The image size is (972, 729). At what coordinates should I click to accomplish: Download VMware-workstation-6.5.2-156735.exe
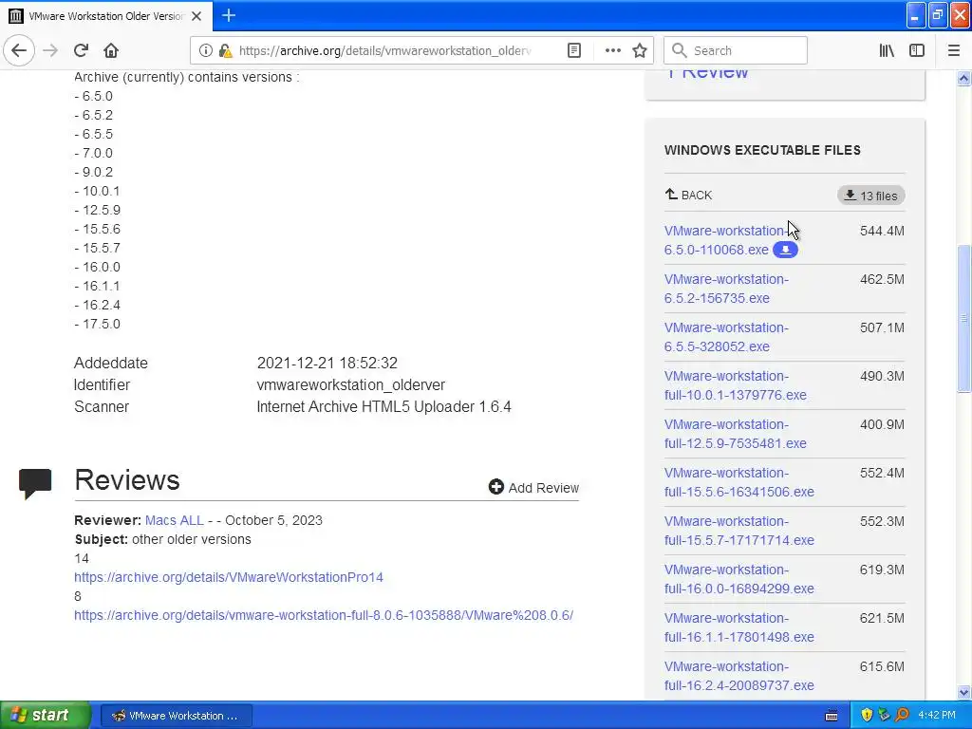coord(726,289)
